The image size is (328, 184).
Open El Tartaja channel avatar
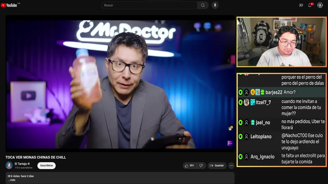click(x=9, y=165)
